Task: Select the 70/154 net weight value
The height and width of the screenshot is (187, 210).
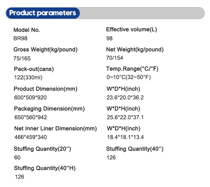Action: coord(115,58)
